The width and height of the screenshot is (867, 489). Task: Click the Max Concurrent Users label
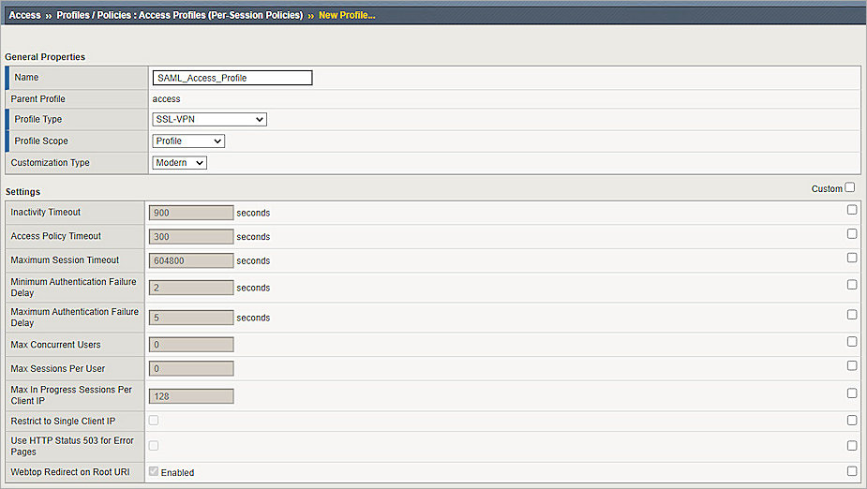click(x=55, y=344)
